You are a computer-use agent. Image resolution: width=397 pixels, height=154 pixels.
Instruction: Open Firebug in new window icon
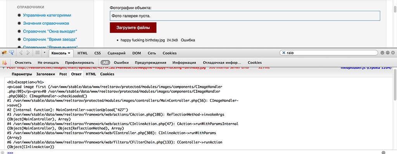pos(387,53)
